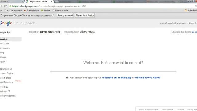Viewport: 197px width, 111px height.
Task: Click the charges this month amount
Action: (x=194, y=32)
